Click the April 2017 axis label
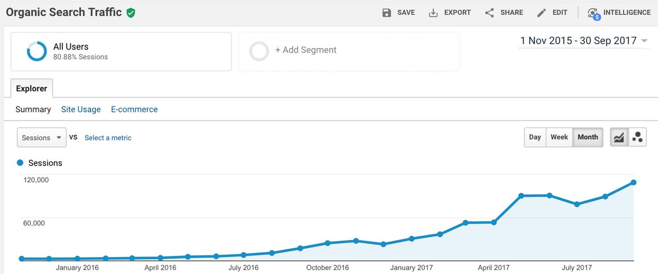658x274 pixels. (493, 268)
